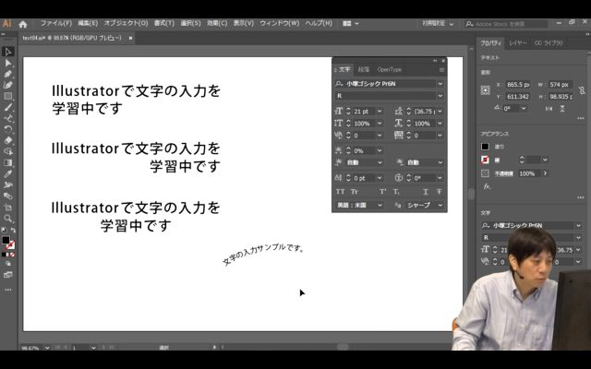Switch to the レイヤー panel tab

point(517,43)
